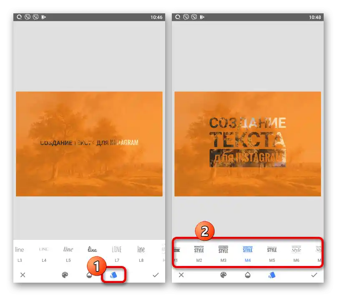
Task: Select L7 line text style
Action: pos(117,254)
